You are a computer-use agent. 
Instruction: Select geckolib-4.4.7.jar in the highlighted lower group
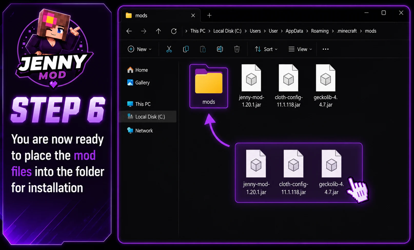(331, 173)
